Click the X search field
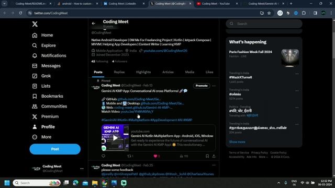Image resolution: width=335 pixels, height=188 pixels. 264,23
